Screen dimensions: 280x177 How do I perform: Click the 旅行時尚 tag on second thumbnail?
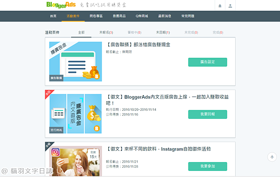[x=56, y=130]
